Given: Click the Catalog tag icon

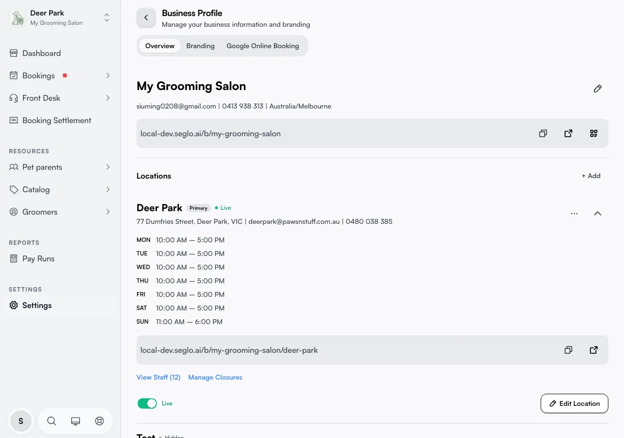Looking at the screenshot, I should (14, 189).
